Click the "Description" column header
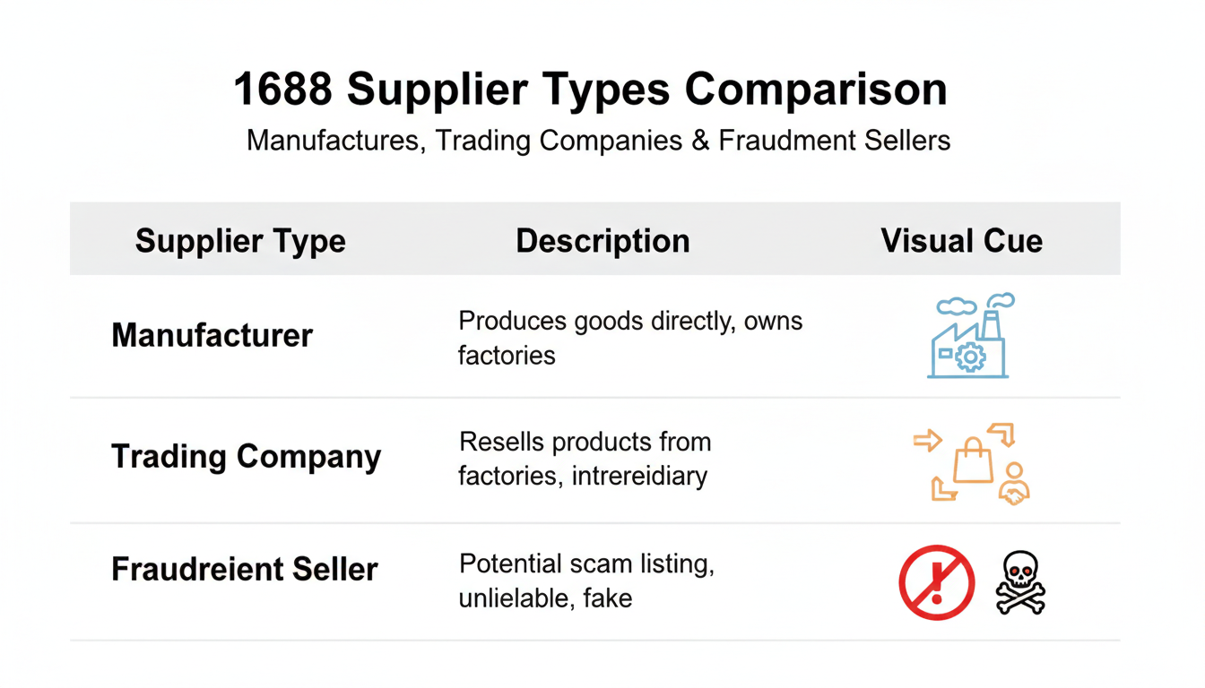 pyautogui.click(x=602, y=241)
